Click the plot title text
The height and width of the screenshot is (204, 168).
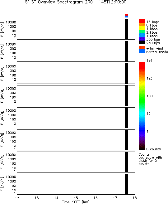pos(76,2)
